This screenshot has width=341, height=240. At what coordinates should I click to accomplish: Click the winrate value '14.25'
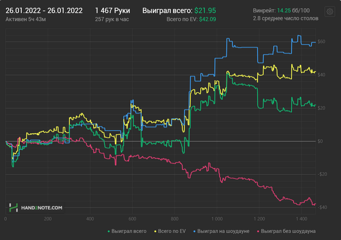tap(284, 10)
